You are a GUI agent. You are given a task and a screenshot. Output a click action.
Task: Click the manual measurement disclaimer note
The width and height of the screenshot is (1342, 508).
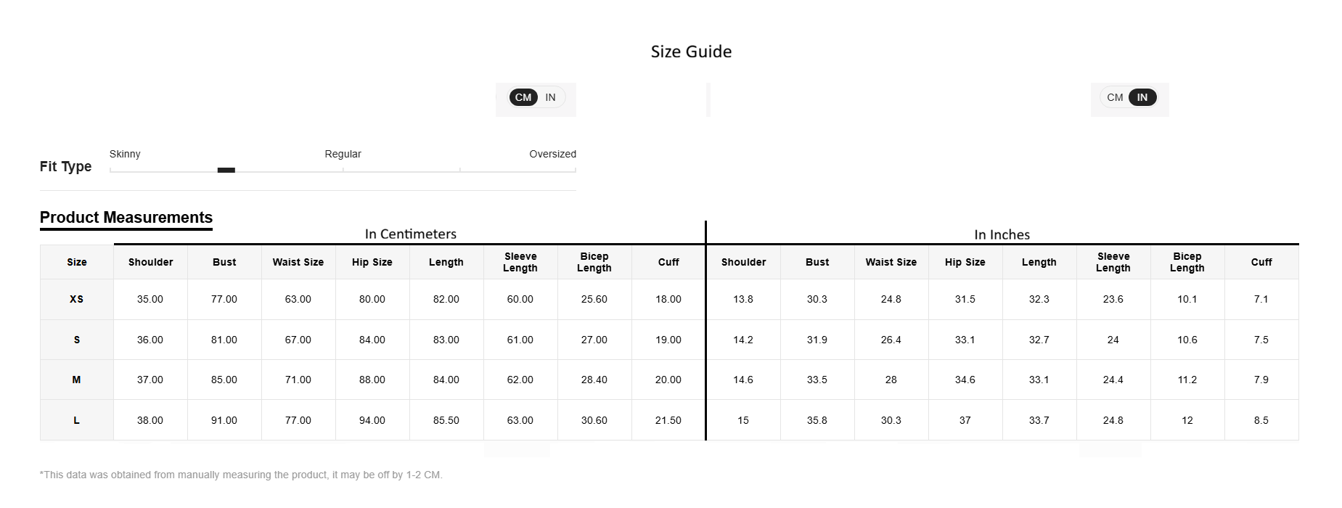point(241,475)
